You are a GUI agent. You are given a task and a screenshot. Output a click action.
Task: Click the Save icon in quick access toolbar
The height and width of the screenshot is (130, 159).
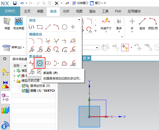15,3
